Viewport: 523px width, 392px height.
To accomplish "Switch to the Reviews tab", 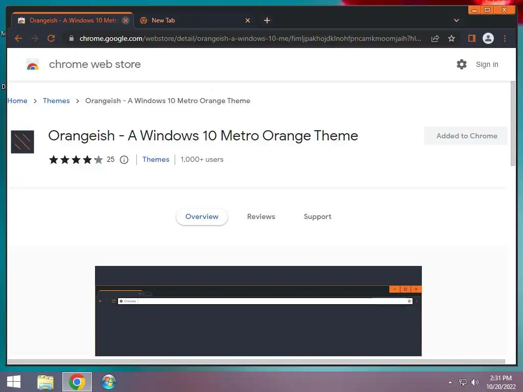I will tap(261, 216).
